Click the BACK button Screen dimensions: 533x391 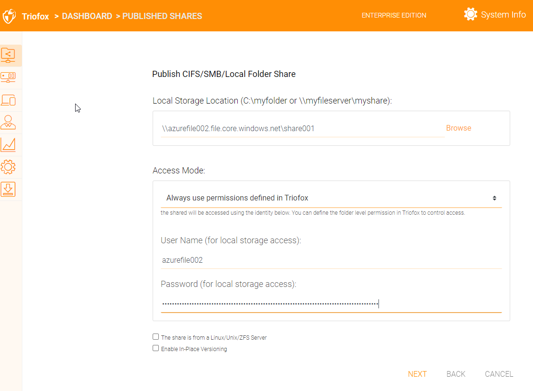(455, 374)
